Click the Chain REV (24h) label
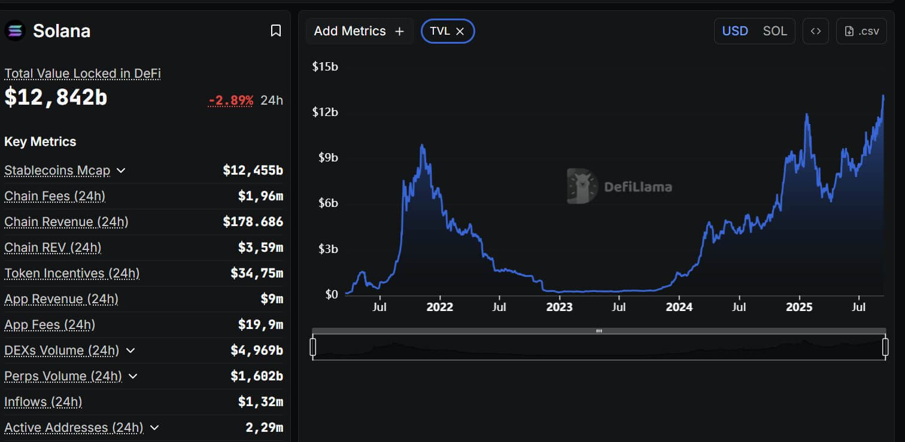This screenshot has height=442, width=905. click(53, 248)
